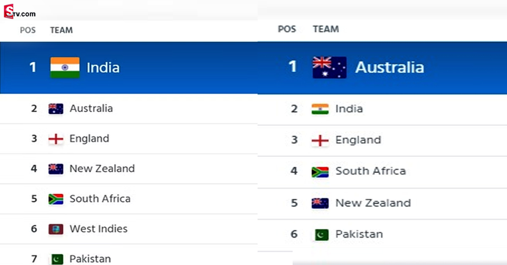The image size is (507, 265).
Task: Click New Zealand flag in left table
Action: coord(56,169)
